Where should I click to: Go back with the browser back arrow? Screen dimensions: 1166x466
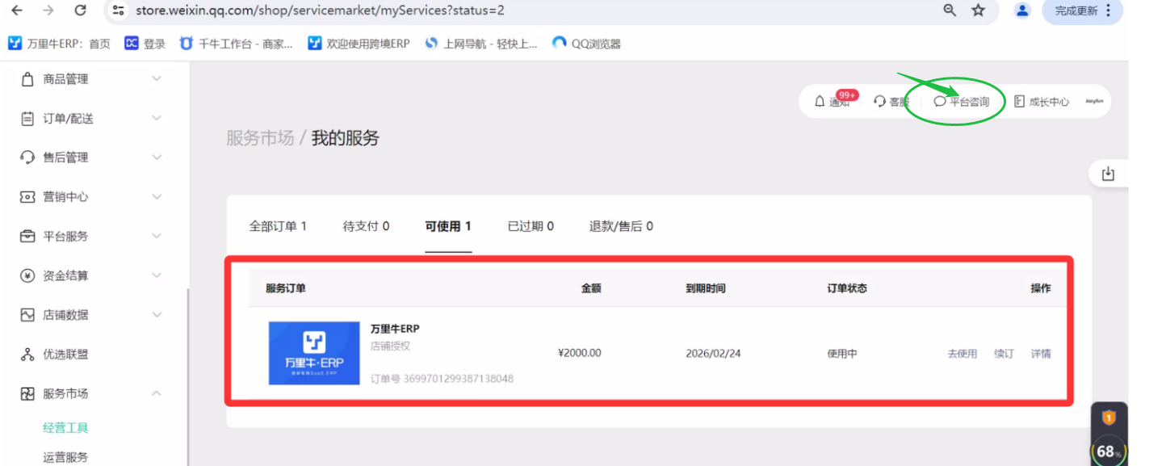click(x=17, y=10)
